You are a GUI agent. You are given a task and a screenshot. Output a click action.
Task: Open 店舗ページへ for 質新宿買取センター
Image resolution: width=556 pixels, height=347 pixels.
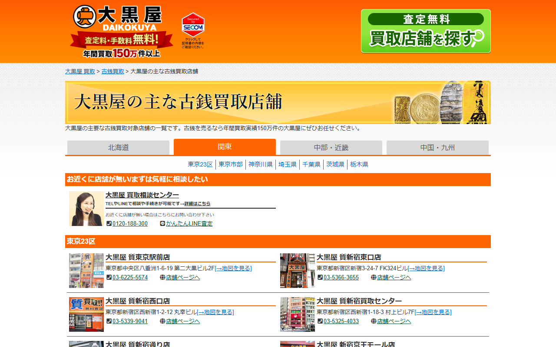click(x=394, y=321)
